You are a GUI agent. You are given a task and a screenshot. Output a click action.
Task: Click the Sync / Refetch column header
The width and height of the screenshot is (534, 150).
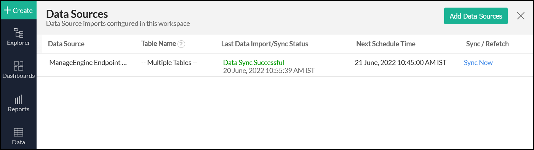pyautogui.click(x=487, y=44)
